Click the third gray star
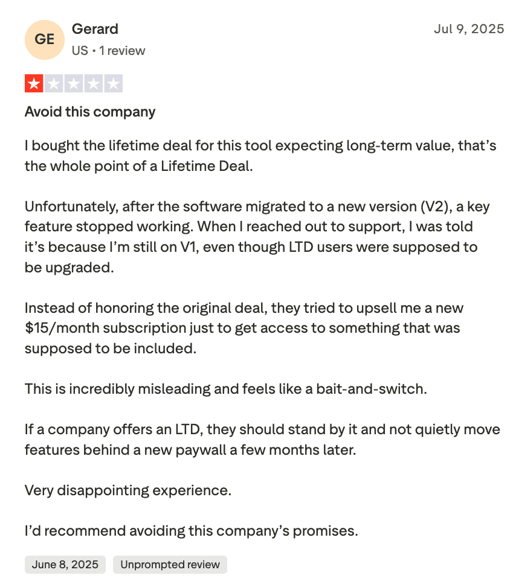This screenshot has height=587, width=516. click(x=74, y=83)
